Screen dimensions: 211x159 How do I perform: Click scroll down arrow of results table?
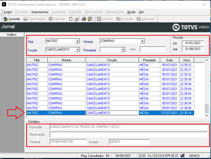pyautogui.click(x=206, y=116)
